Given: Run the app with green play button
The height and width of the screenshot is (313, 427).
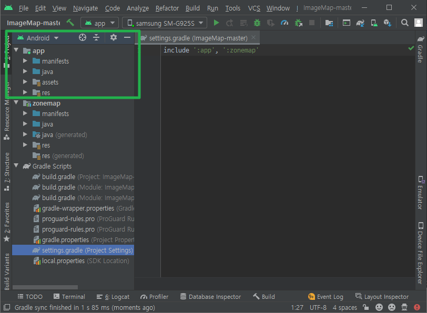Looking at the screenshot, I should 217,23.
